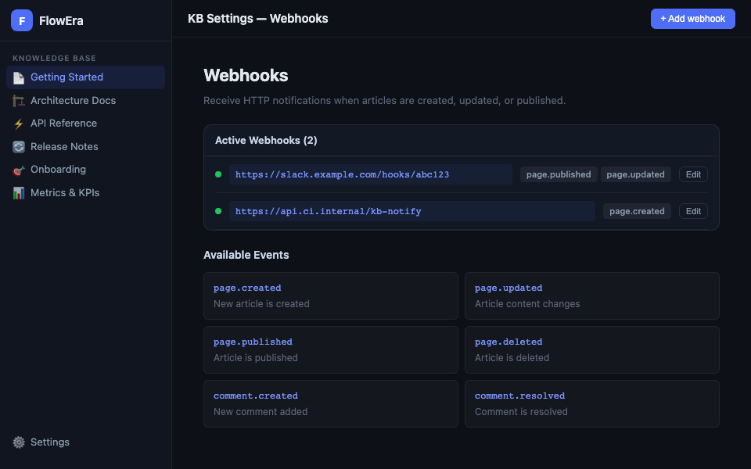Click the Release Notes sync icon
Image resolution: width=751 pixels, height=469 pixels.
pyautogui.click(x=19, y=147)
